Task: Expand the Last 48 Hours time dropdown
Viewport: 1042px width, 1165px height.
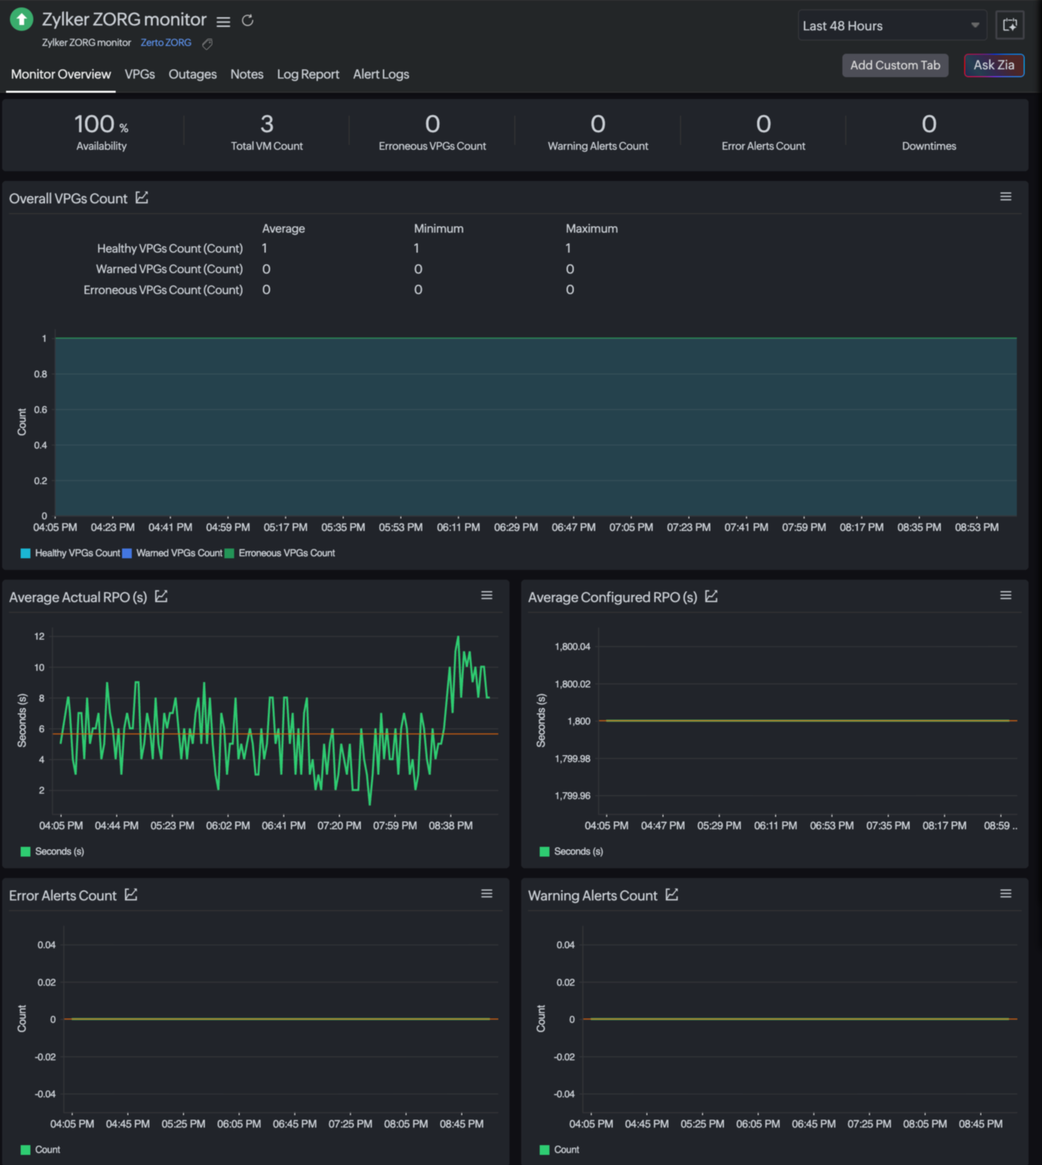Action: [x=892, y=26]
